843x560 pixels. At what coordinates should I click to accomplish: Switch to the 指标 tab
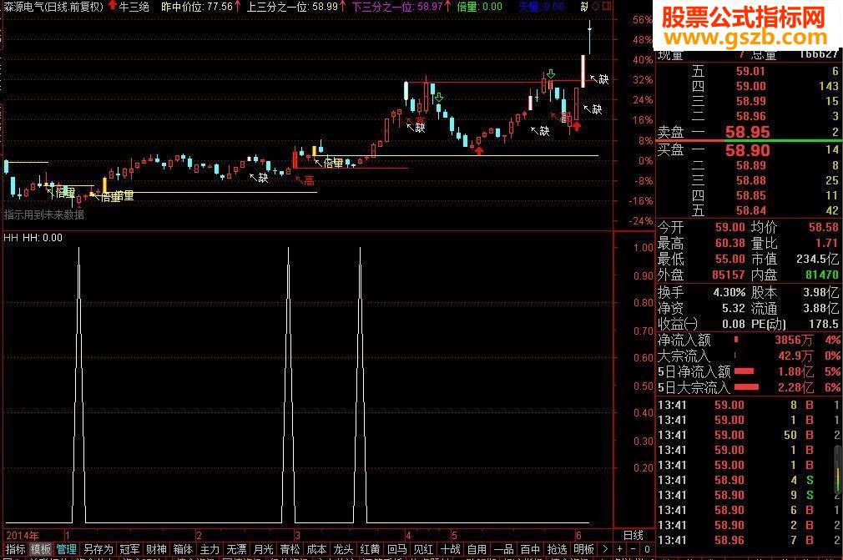[x=15, y=549]
